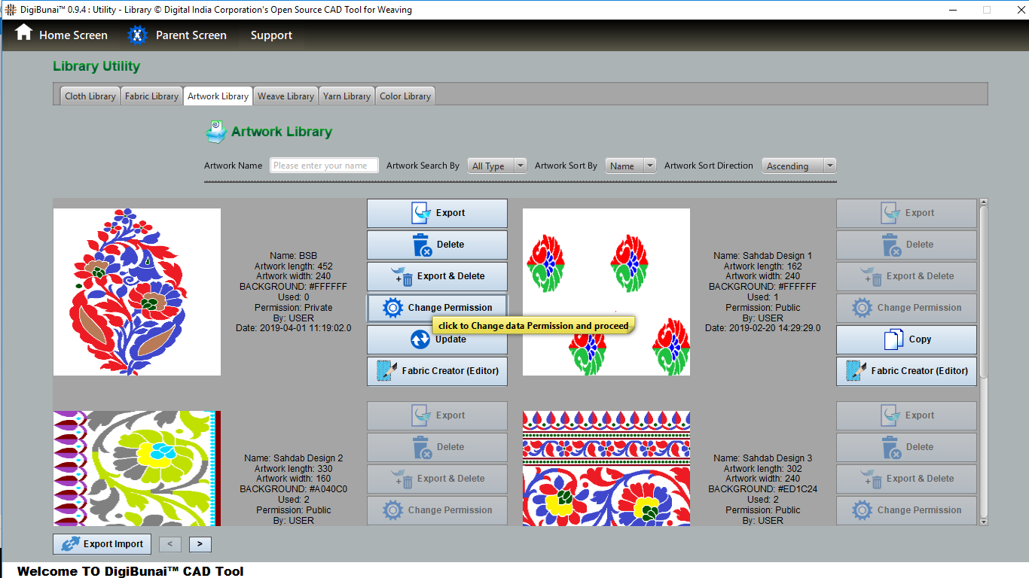Click Export & Delete for BSB
Screen dimensions: 1029x578
tap(437, 276)
